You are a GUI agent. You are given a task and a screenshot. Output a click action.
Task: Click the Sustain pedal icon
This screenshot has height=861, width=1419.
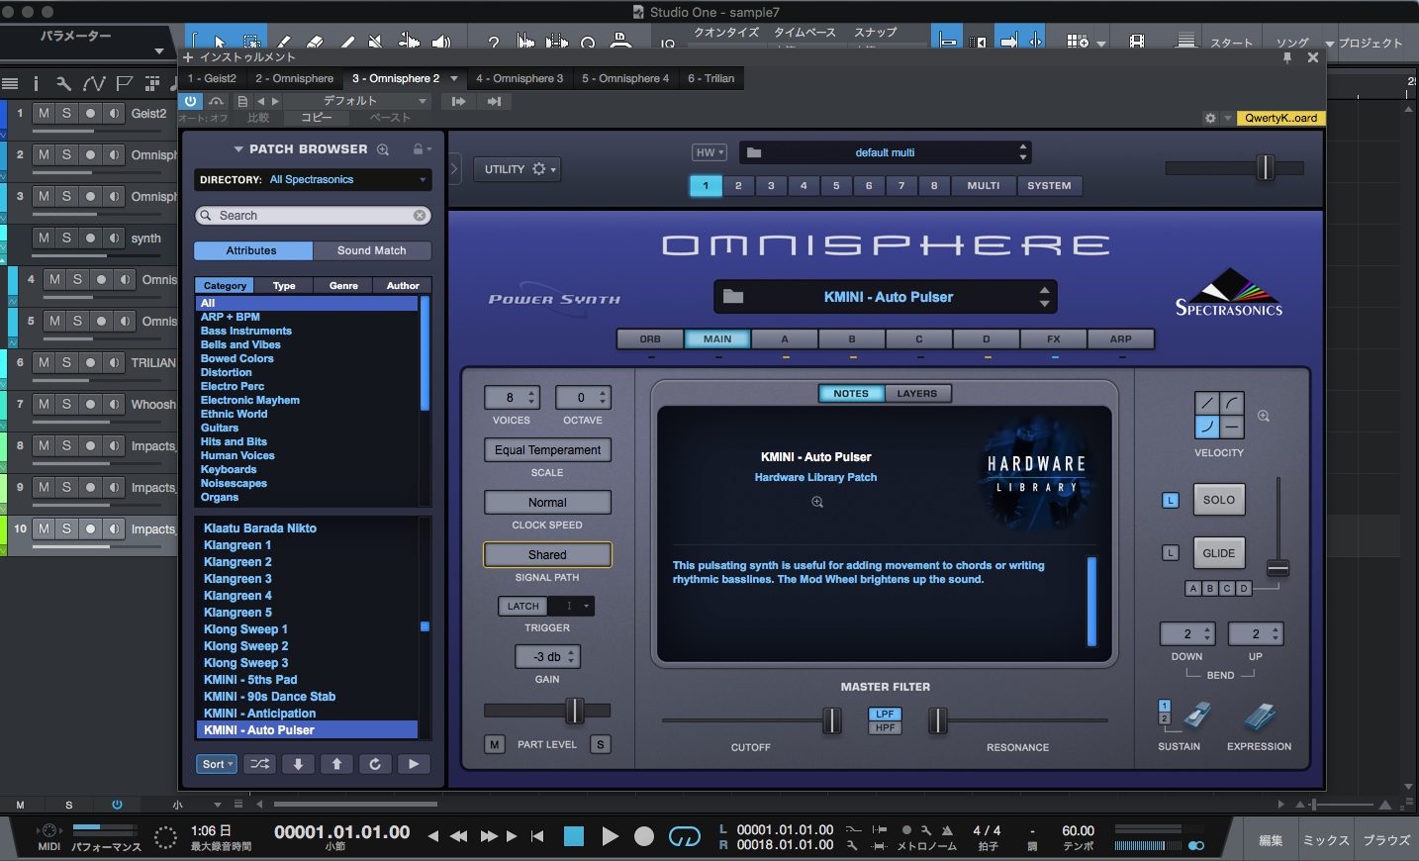point(1196,716)
